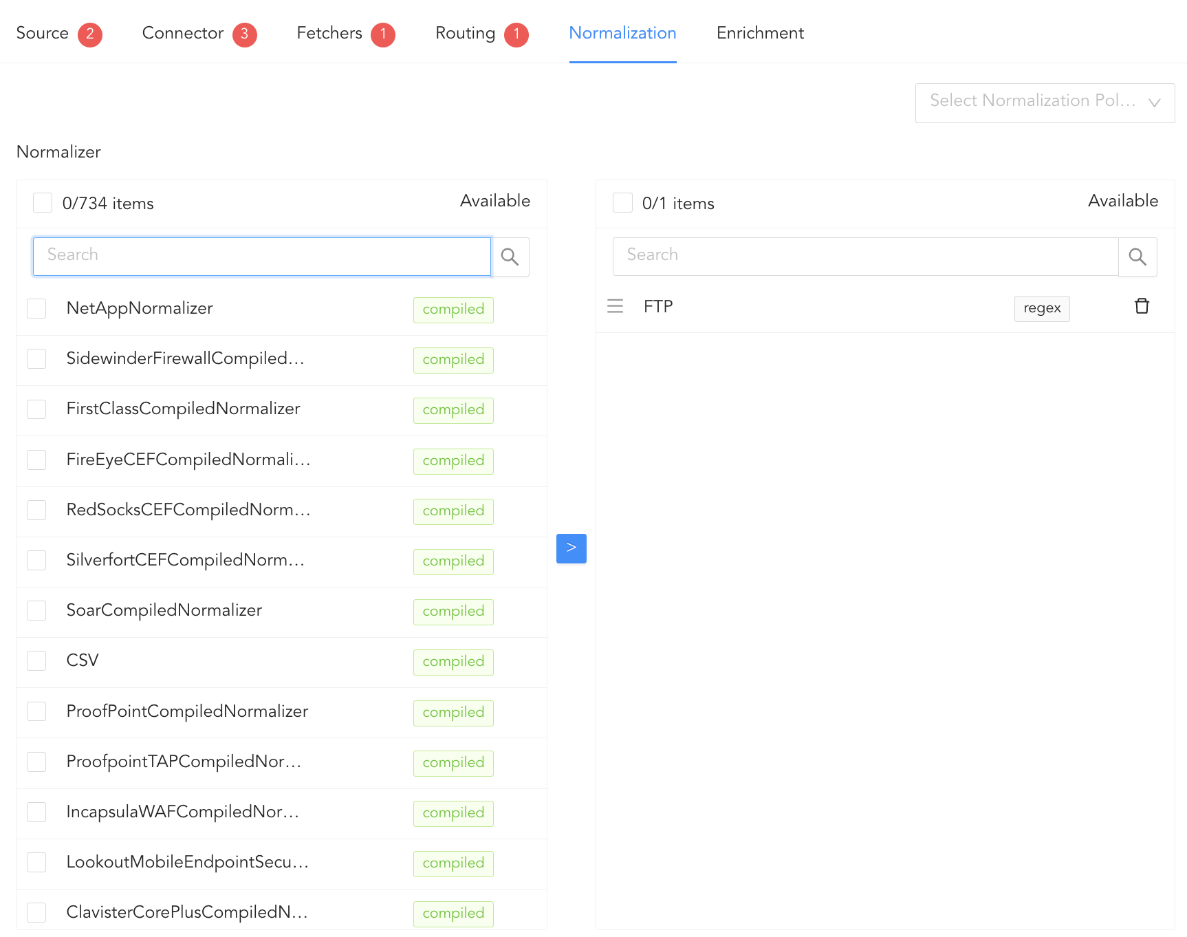This screenshot has width=1187, height=937.
Task: Click the search icon in the right selected list
Action: 1137,257
